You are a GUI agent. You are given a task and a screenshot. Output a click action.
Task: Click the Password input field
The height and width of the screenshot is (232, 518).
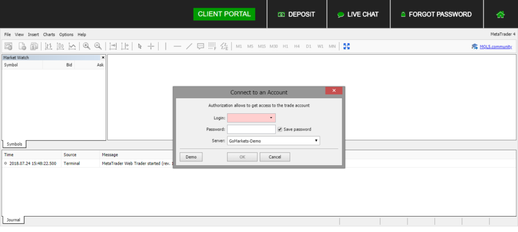(251, 129)
